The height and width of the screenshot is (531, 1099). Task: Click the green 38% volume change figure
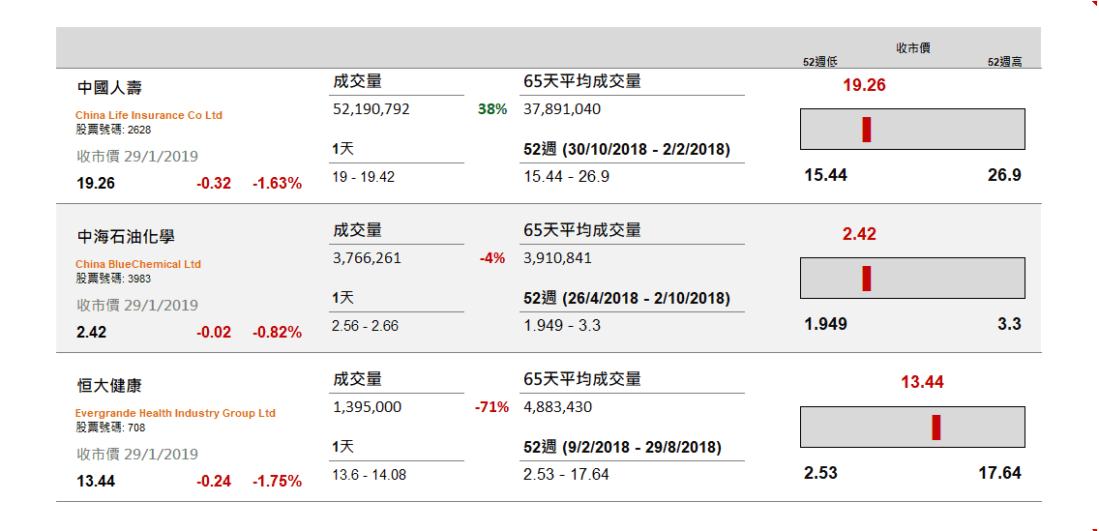[x=492, y=109]
